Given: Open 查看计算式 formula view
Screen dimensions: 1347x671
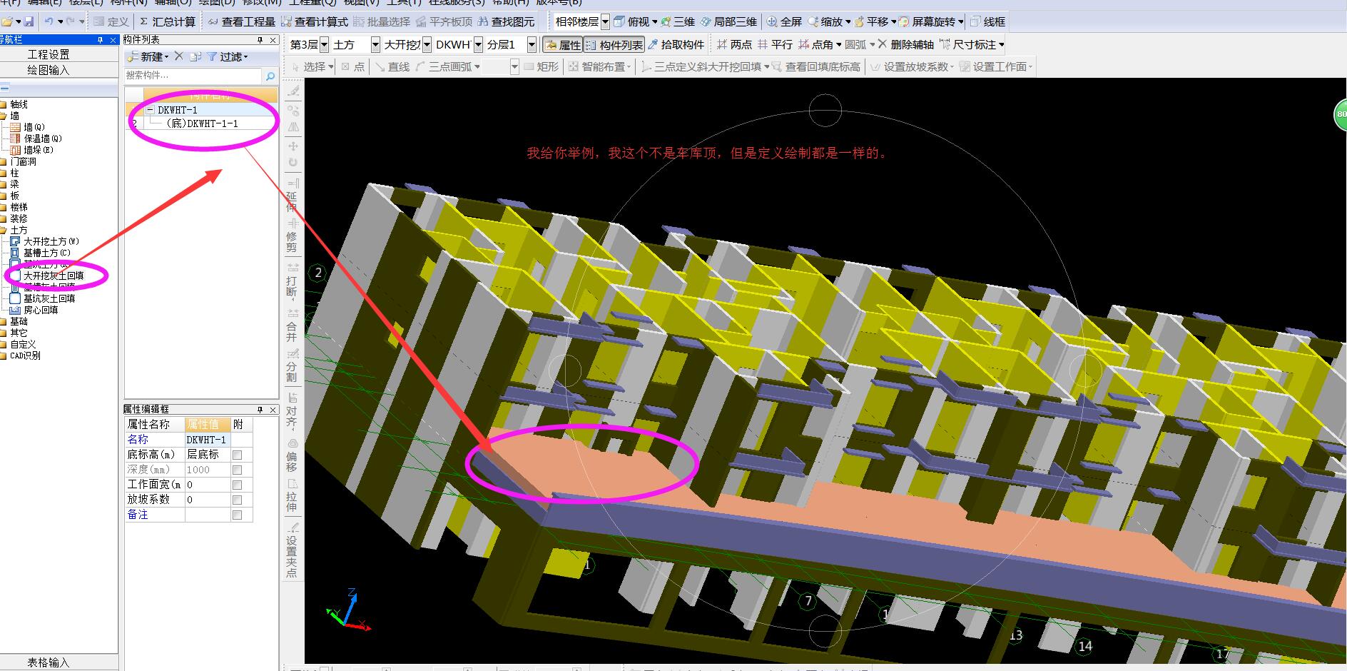Looking at the screenshot, I should (x=315, y=22).
